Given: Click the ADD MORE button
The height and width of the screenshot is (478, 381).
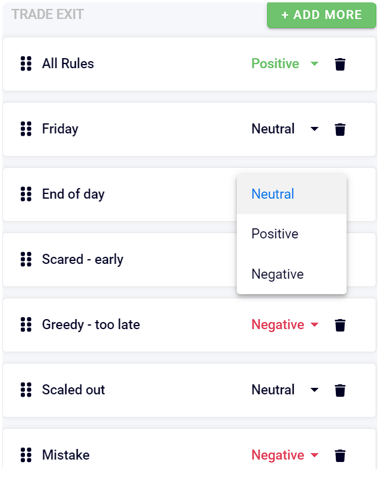Looking at the screenshot, I should click(321, 15).
